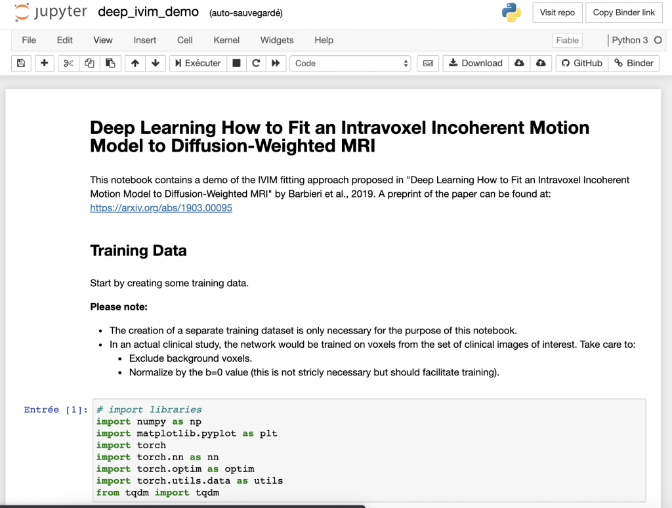This screenshot has width=672, height=508.
Task: Open the command palette keyboard icon
Action: (x=428, y=63)
